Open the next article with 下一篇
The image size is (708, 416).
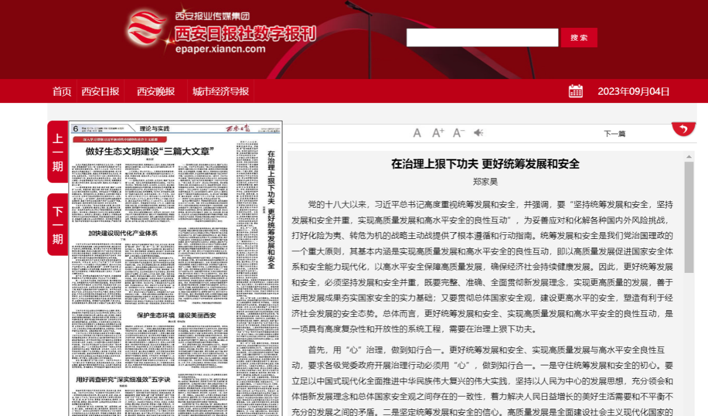[x=614, y=134]
